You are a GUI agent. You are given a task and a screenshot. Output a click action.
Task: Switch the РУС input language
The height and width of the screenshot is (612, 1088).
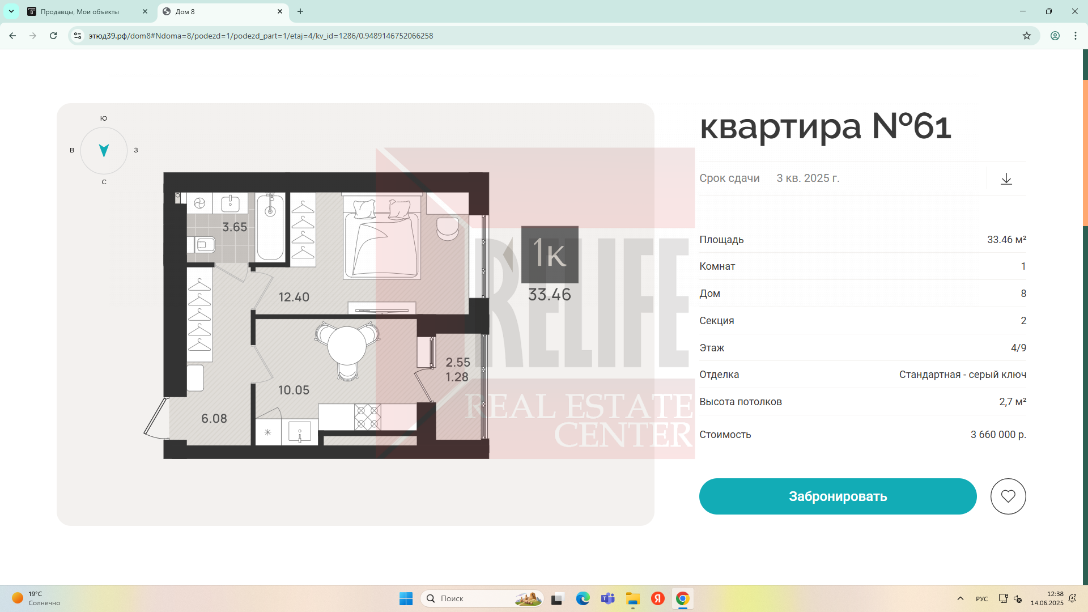coord(982,599)
